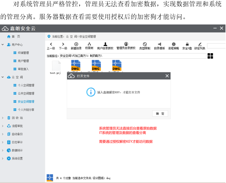Viewport: 226px width, 183px height.
Task: Click the 当前路径 path input field
Action: point(133,56)
